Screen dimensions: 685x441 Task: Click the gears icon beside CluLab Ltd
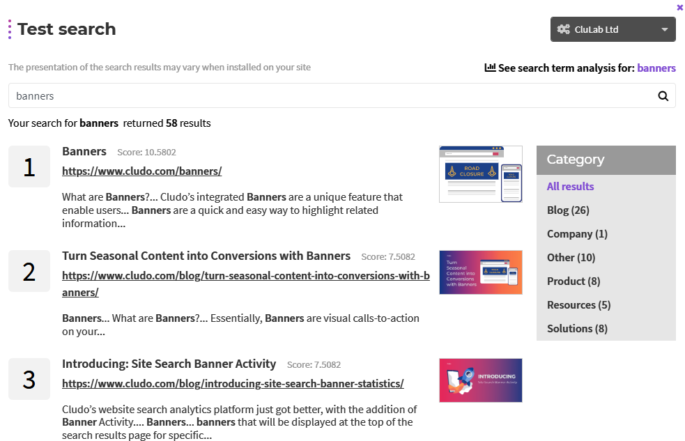pyautogui.click(x=564, y=29)
